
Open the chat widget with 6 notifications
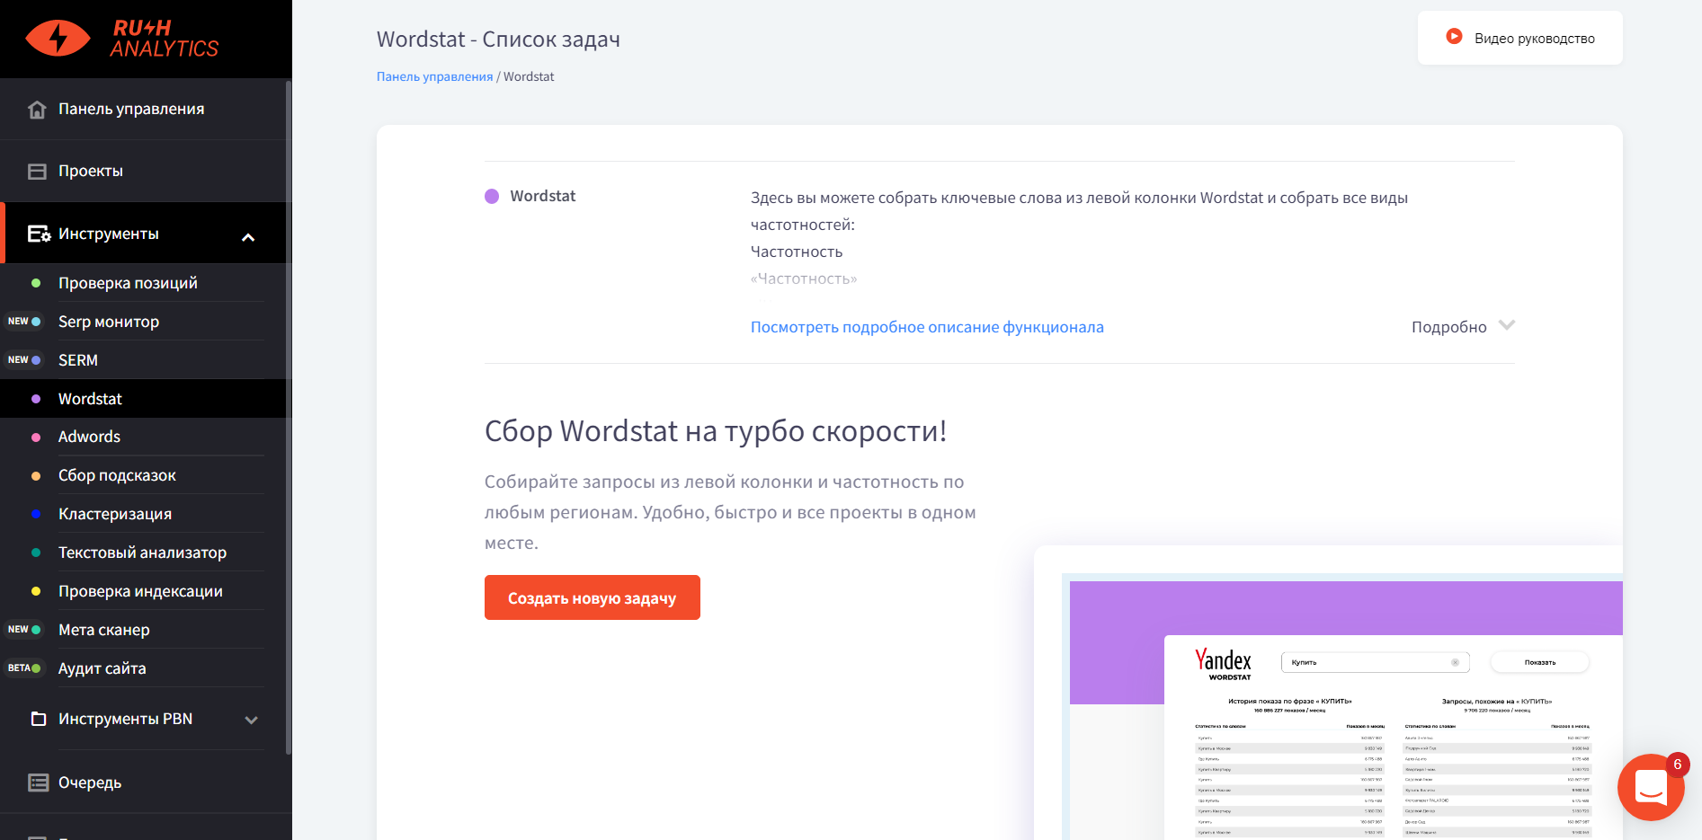click(x=1651, y=787)
